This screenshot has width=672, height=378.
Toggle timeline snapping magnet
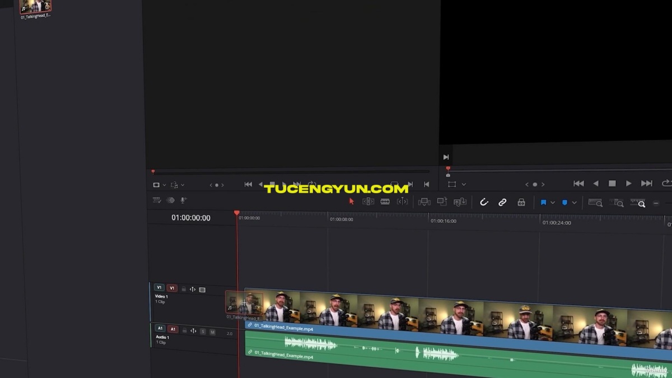484,202
